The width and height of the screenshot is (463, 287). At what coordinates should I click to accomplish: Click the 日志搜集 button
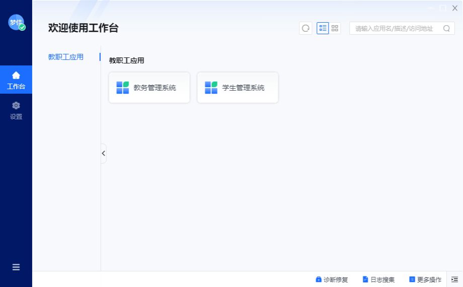pos(378,279)
